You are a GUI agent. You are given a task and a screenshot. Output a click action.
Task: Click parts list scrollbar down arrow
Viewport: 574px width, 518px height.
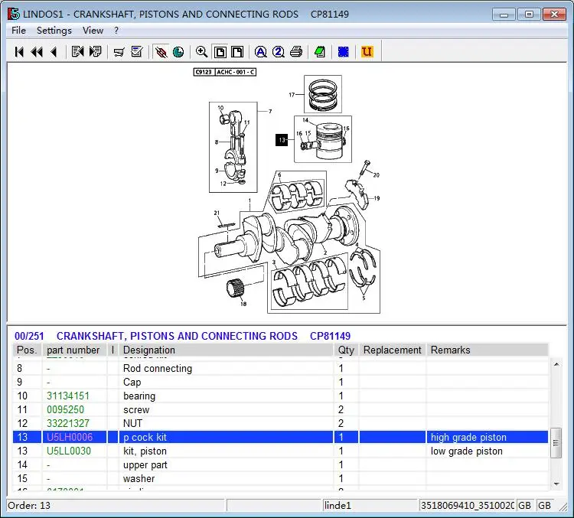556,484
